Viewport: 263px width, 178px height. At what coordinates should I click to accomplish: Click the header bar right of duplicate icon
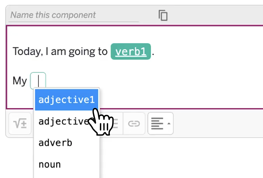(x=214, y=15)
